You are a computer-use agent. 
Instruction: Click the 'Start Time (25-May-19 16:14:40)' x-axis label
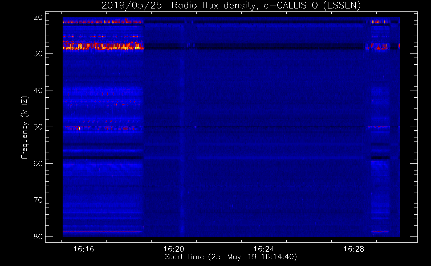(231, 257)
